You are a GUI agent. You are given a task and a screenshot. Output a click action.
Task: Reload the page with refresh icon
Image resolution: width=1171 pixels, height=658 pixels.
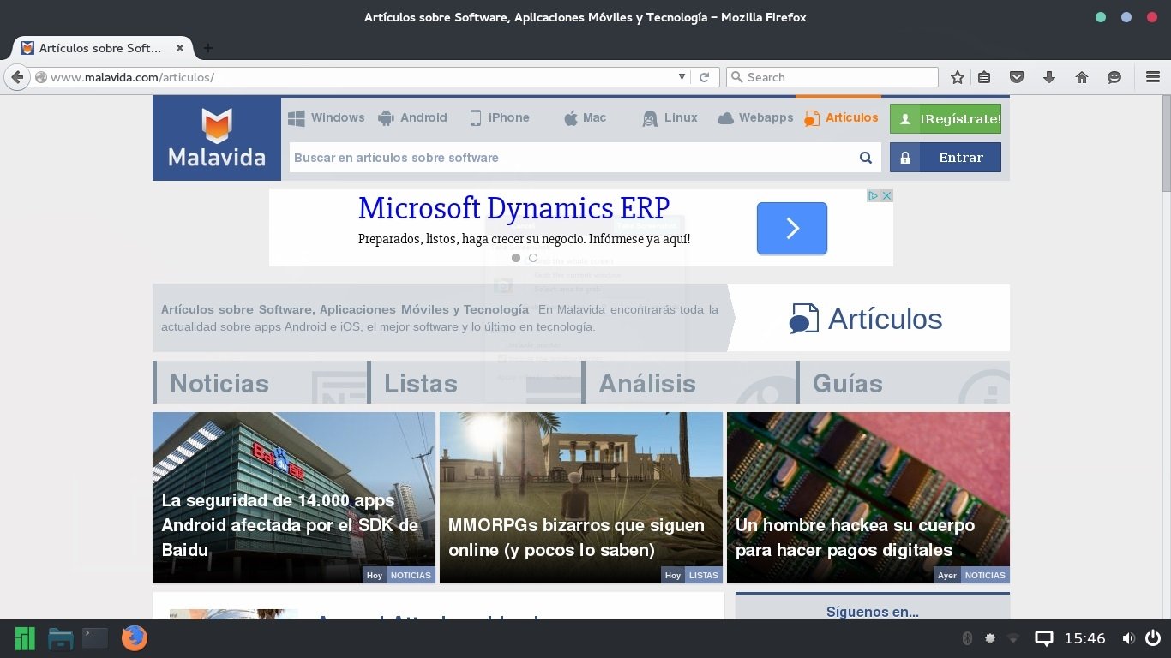pos(704,77)
